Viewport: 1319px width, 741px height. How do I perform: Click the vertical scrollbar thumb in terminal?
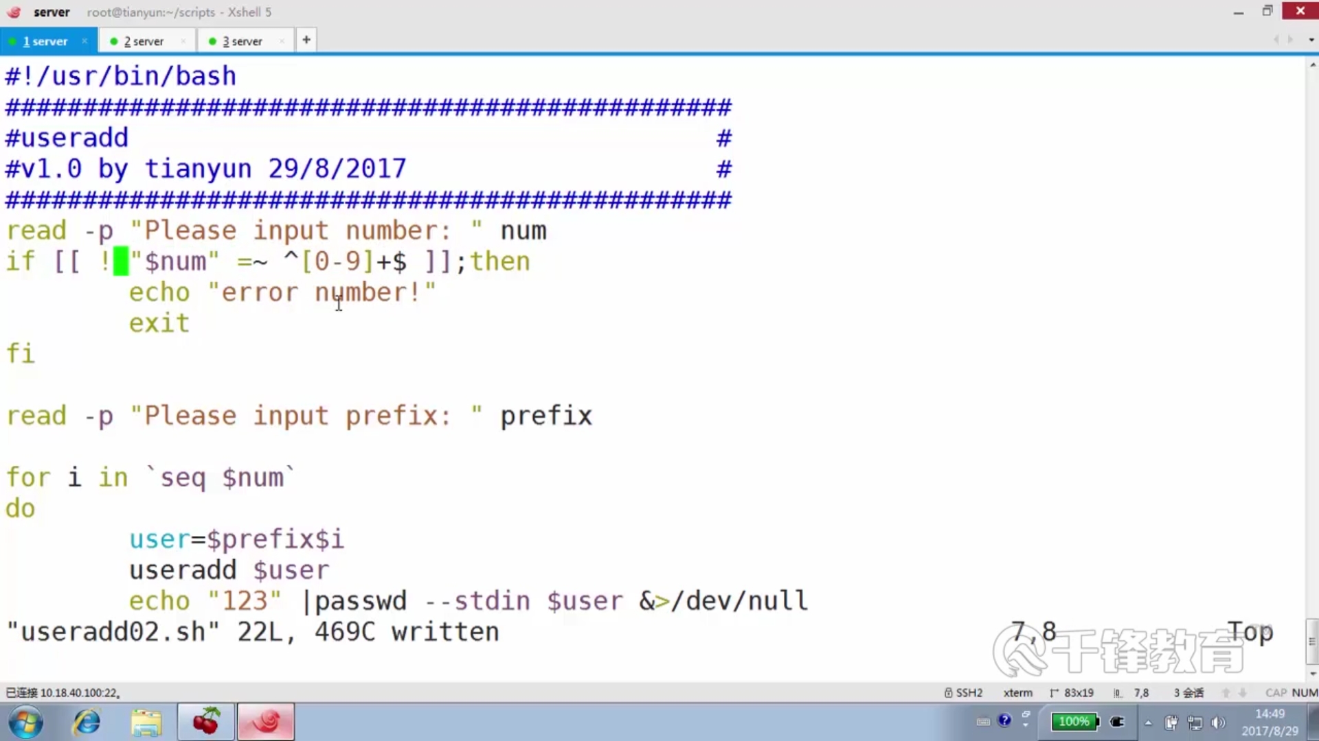pyautogui.click(x=1312, y=641)
